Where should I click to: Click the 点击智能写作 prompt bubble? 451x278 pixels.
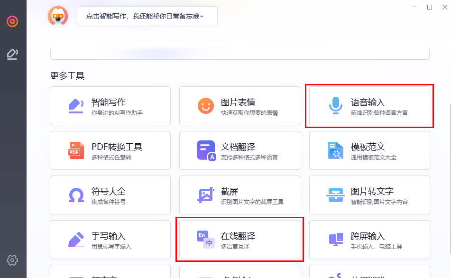(x=147, y=16)
